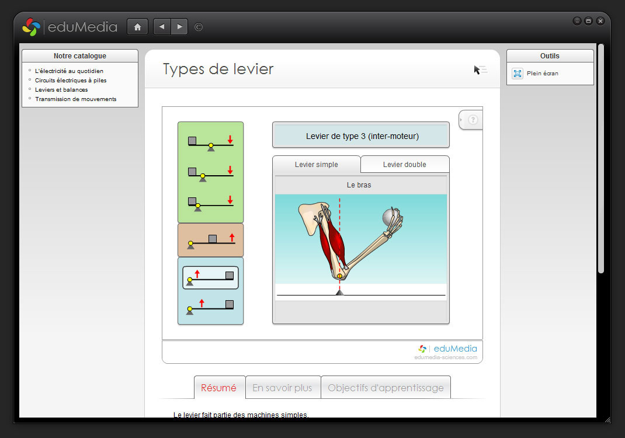
Task: Open the help question mark panel
Action: pyautogui.click(x=473, y=120)
